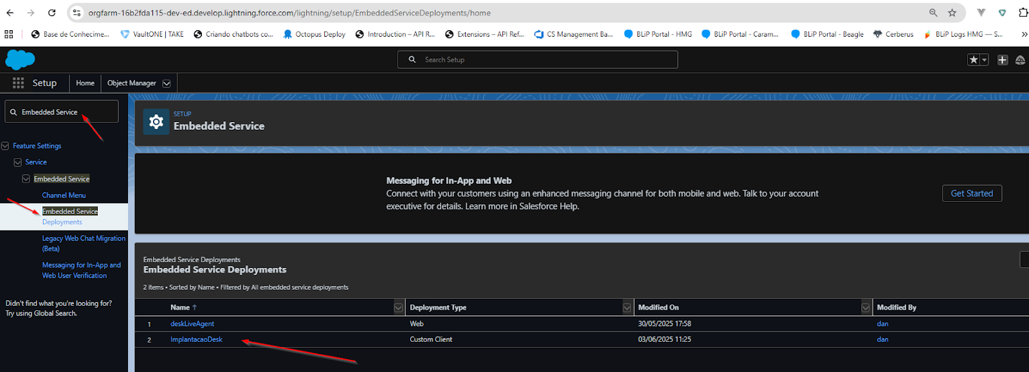
Task: Open Deployment Type column dropdown
Action: click(626, 308)
